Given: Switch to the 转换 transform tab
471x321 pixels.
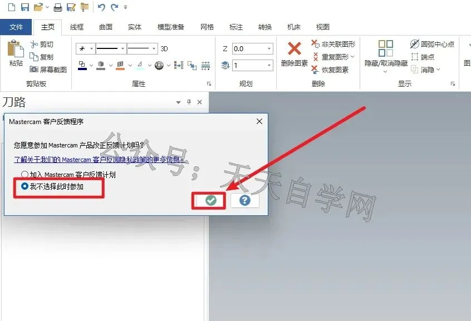Looking at the screenshot, I should tap(265, 27).
